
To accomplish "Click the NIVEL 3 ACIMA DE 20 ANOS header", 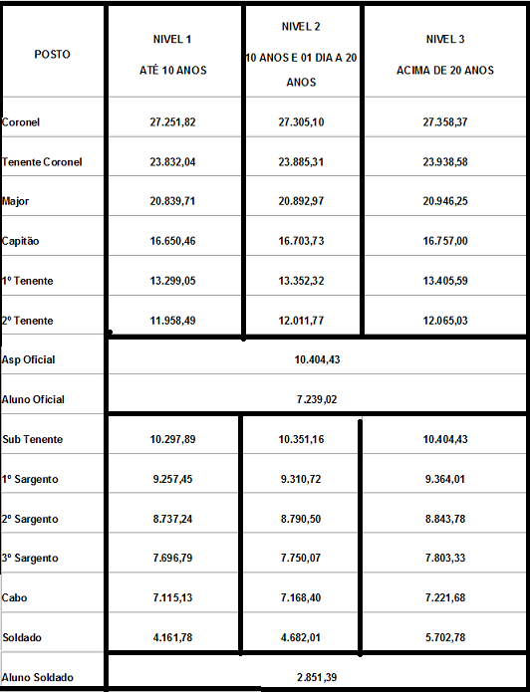I will pos(444,55).
